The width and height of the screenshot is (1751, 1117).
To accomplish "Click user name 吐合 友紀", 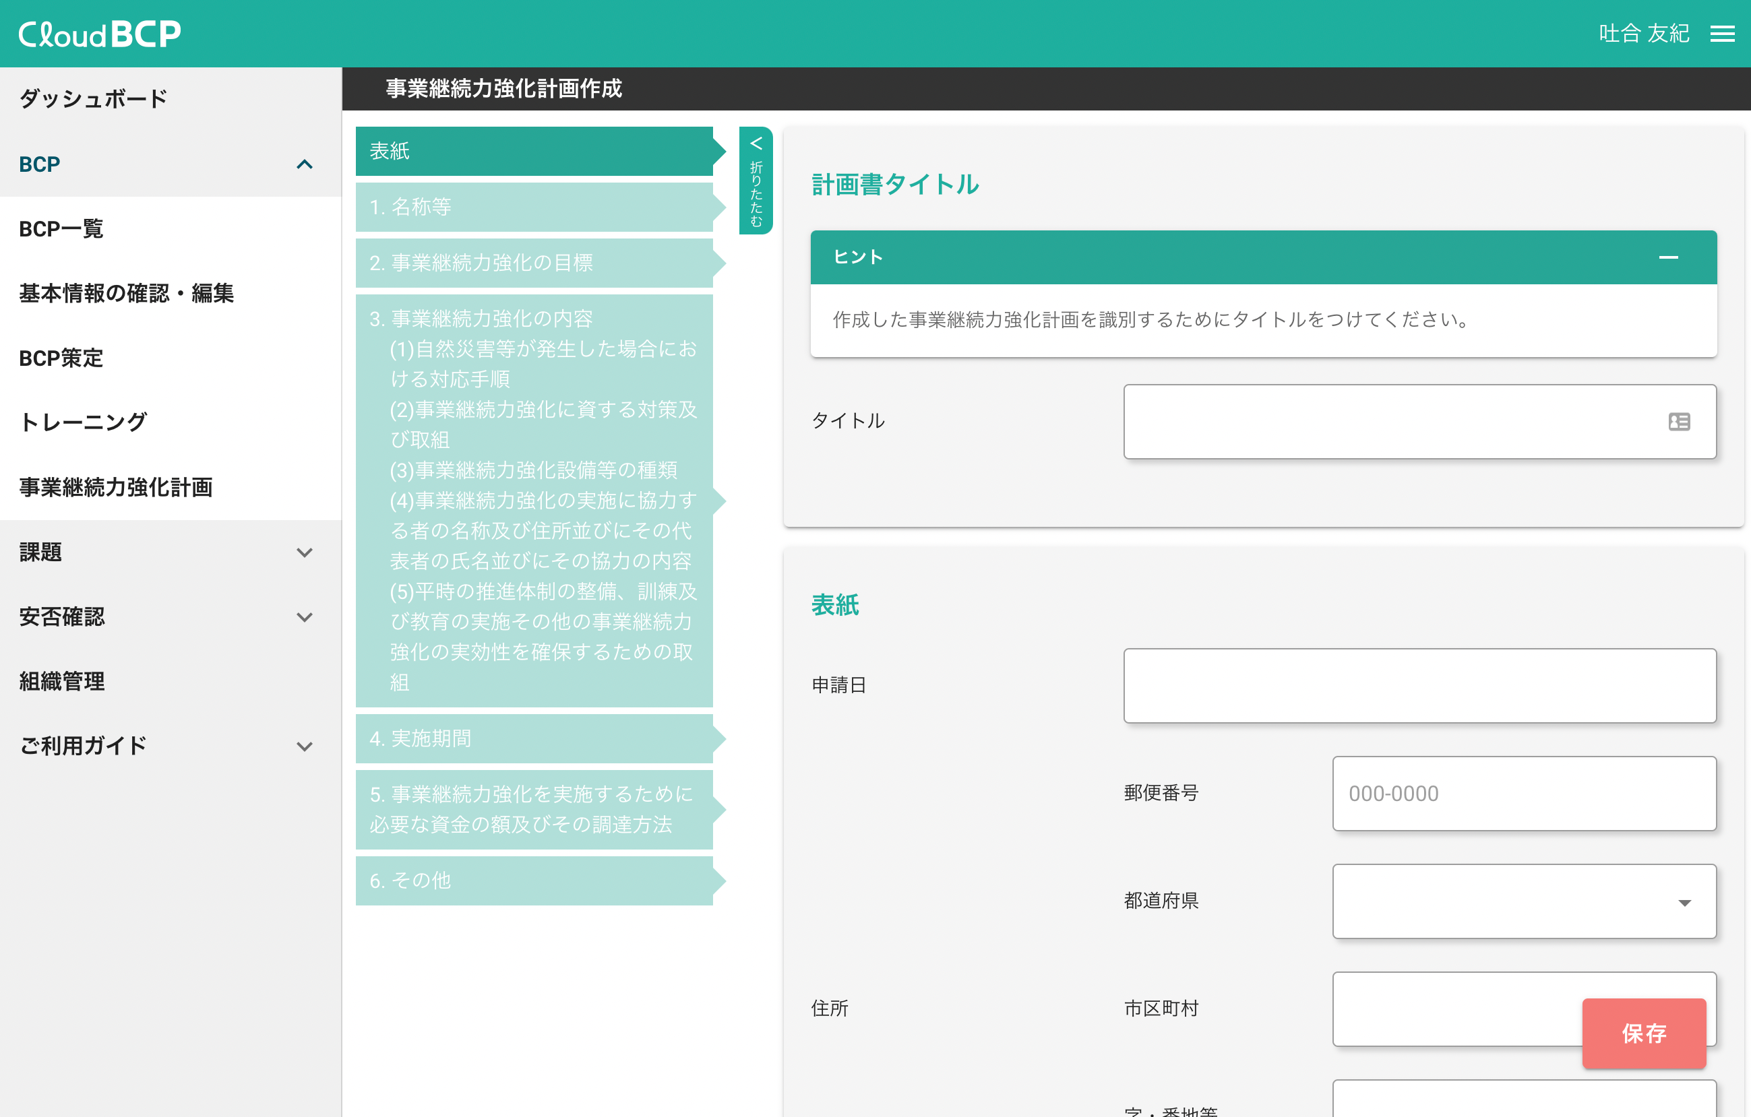I will (1643, 34).
